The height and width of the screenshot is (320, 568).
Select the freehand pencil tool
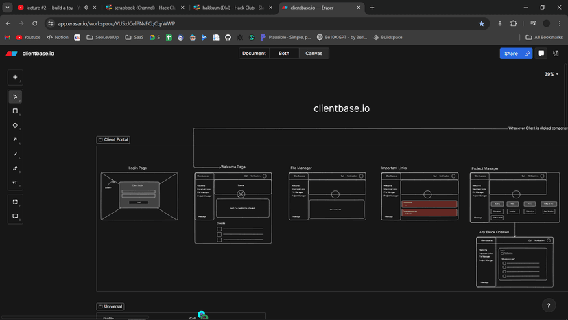(15, 168)
